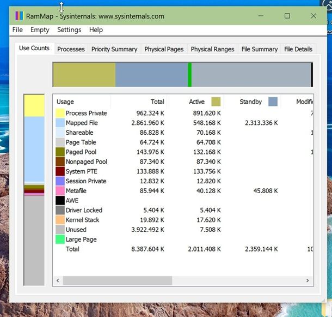Select the Session Private row label
Viewport: 332px width, 317px height.
(x=86, y=181)
